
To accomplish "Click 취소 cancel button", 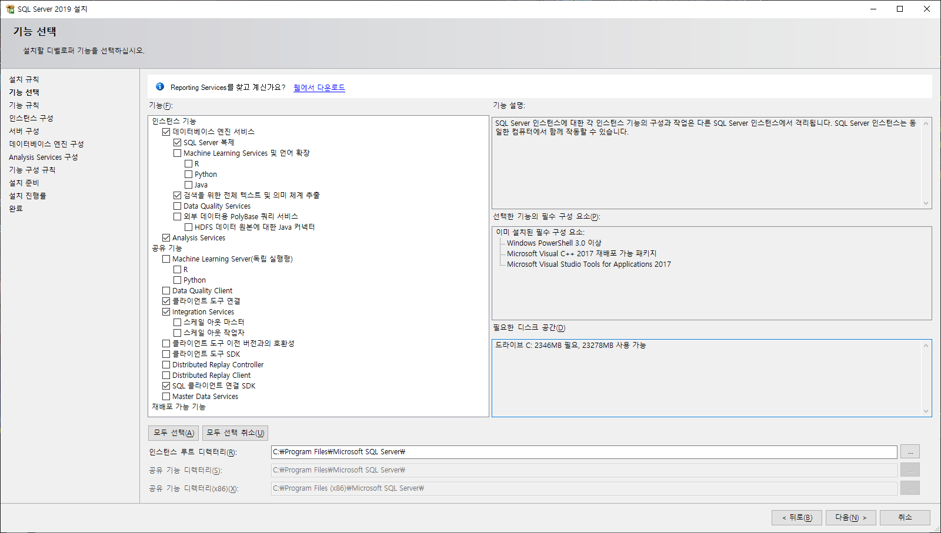I will point(905,518).
